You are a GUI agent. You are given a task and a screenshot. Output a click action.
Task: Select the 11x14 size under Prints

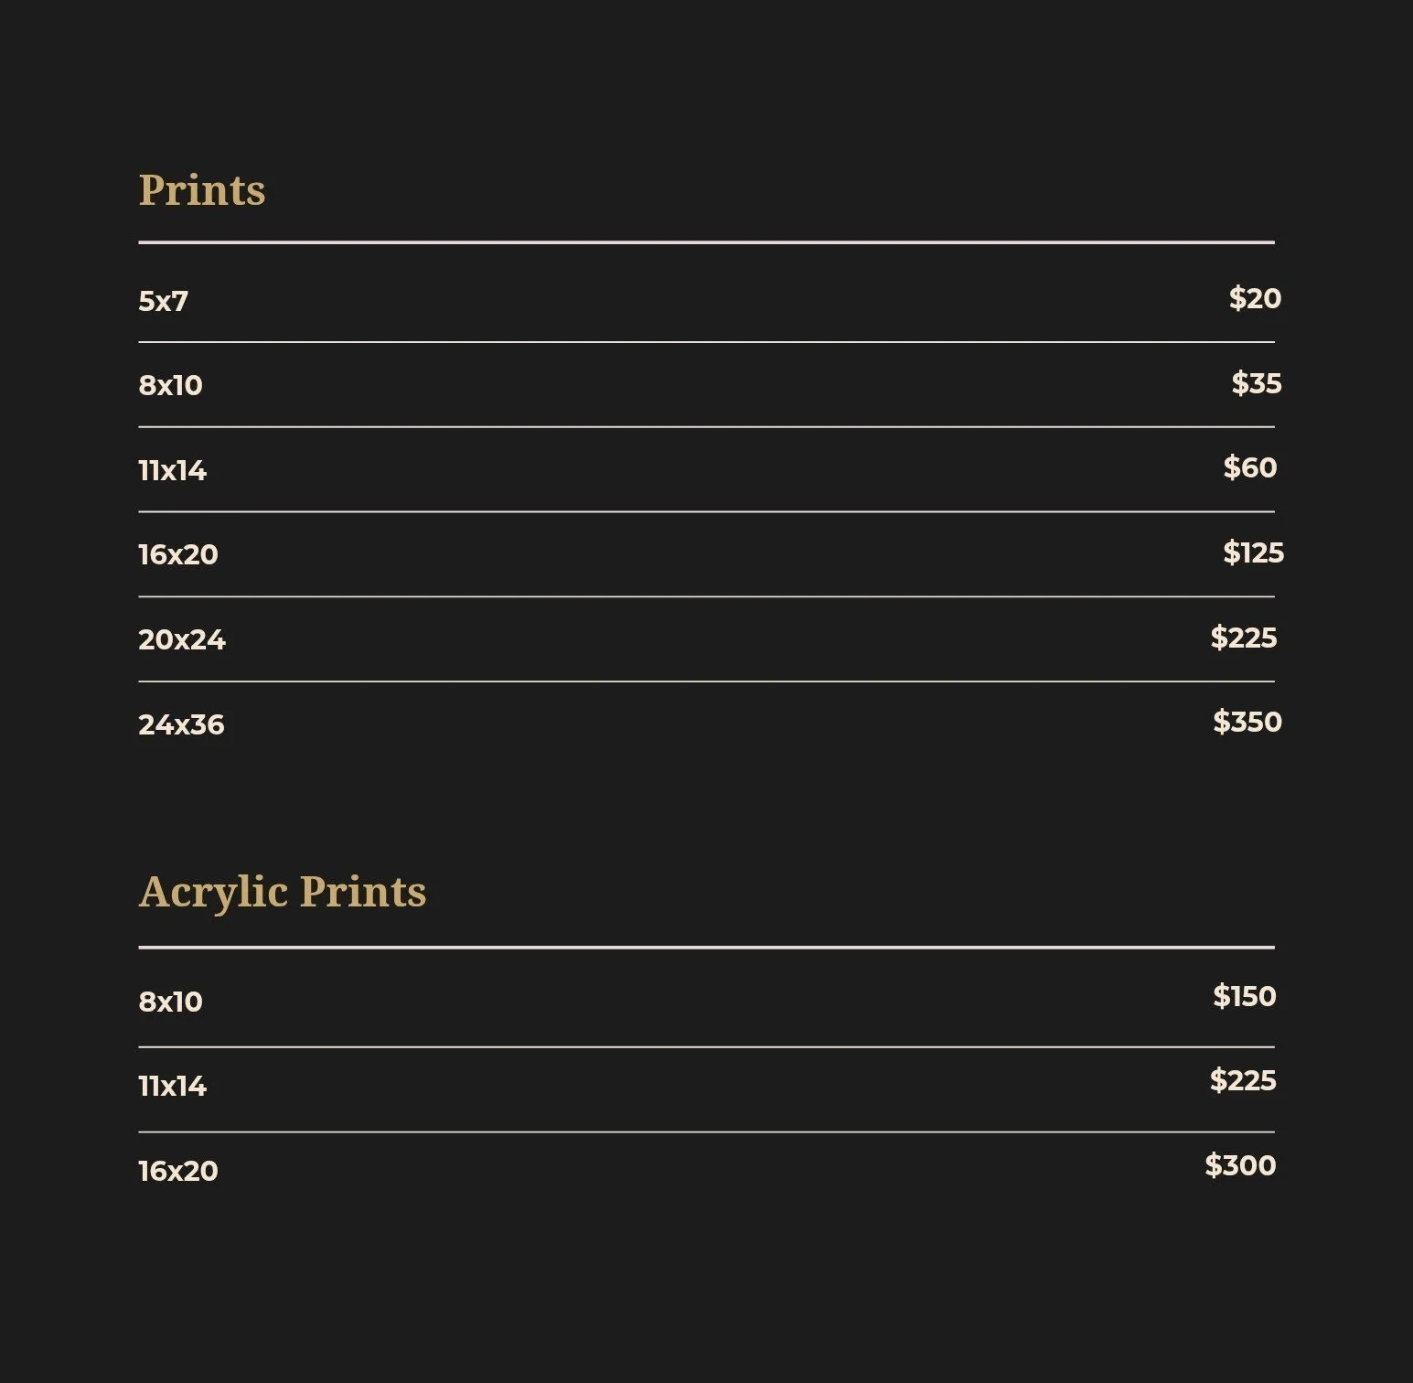click(x=173, y=470)
